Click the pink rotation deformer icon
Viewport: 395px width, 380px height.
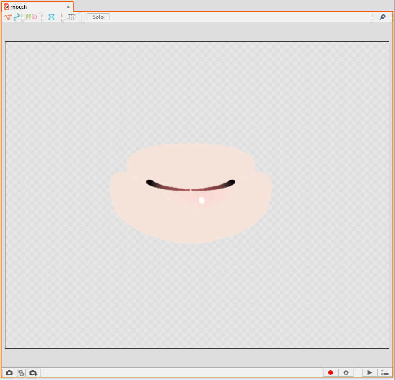pyautogui.click(x=35, y=17)
